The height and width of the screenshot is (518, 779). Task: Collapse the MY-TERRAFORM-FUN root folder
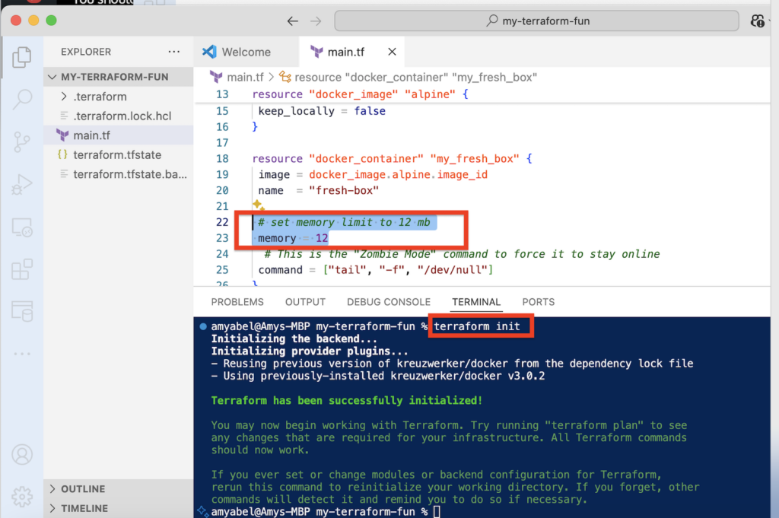[x=114, y=77]
